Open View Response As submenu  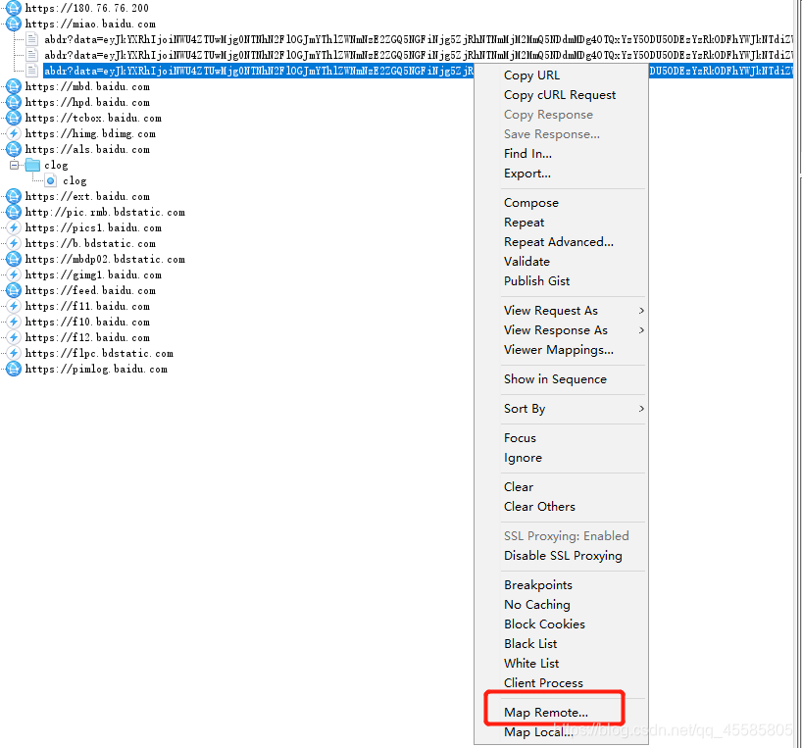pos(573,329)
